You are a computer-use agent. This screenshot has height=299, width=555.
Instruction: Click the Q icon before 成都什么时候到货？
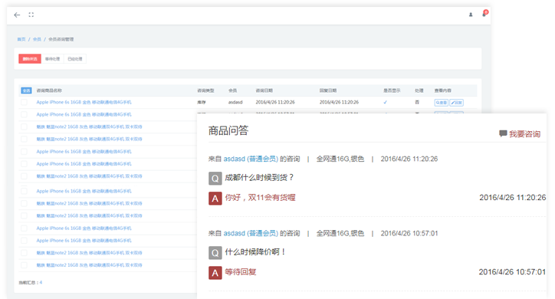[215, 179]
